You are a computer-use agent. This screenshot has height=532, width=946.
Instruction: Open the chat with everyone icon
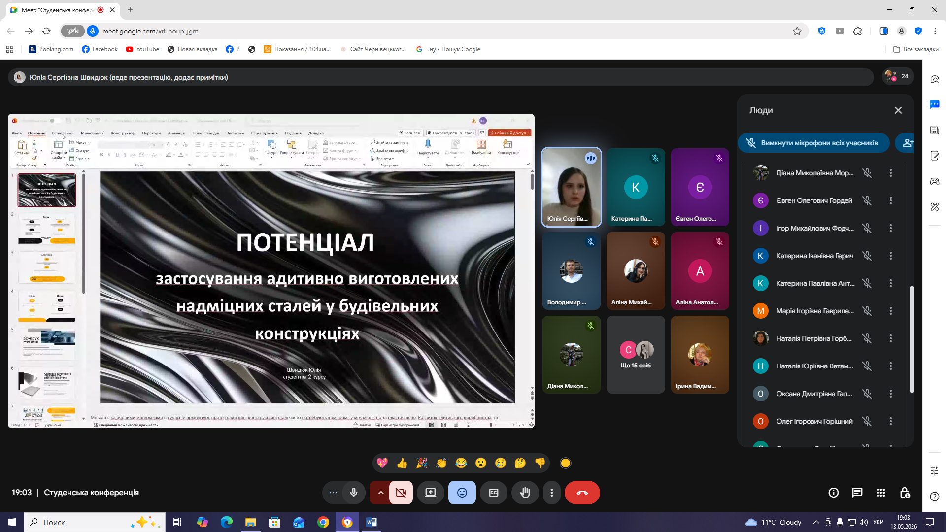click(857, 493)
